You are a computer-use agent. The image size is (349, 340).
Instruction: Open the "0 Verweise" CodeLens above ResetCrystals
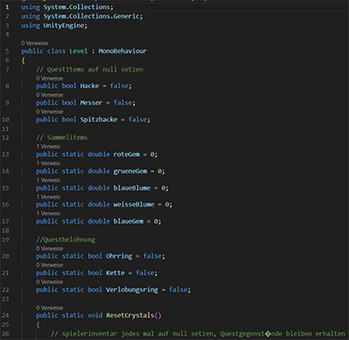[50, 308]
